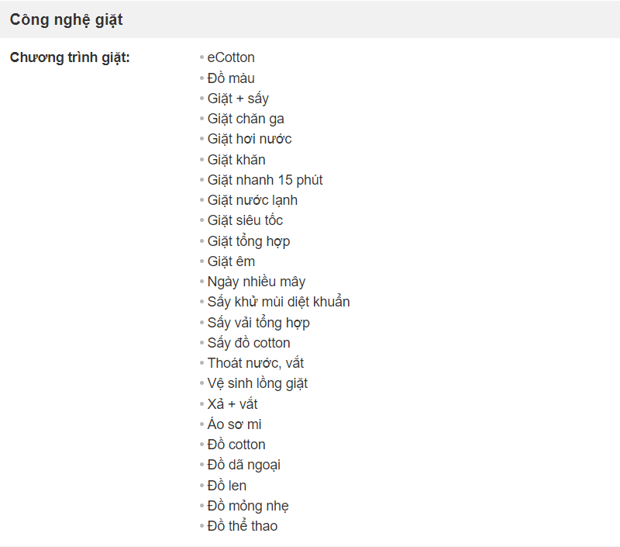Click the Đồ màu entry
This screenshot has width=620, height=547.
(231, 78)
